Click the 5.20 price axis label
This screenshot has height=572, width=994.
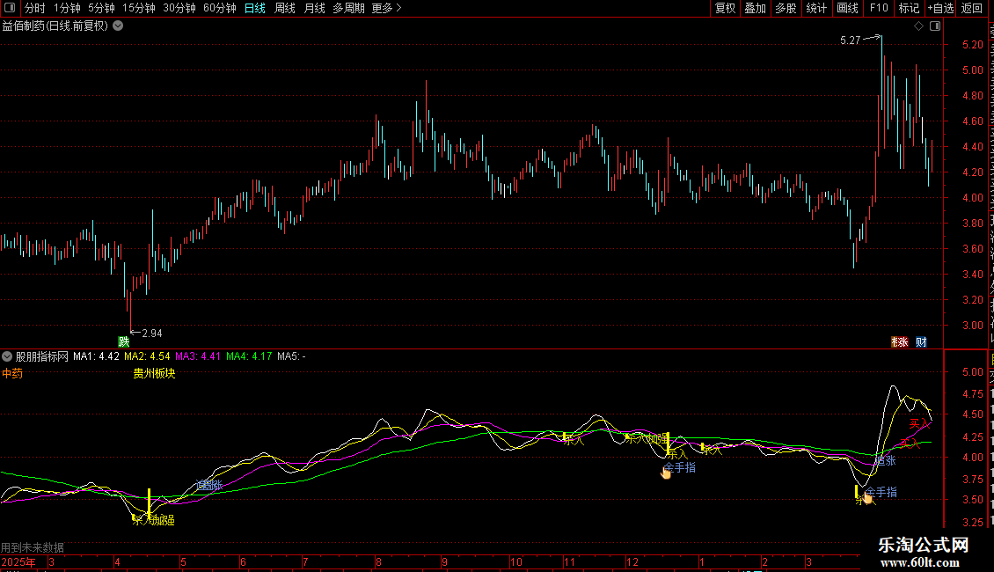972,44
